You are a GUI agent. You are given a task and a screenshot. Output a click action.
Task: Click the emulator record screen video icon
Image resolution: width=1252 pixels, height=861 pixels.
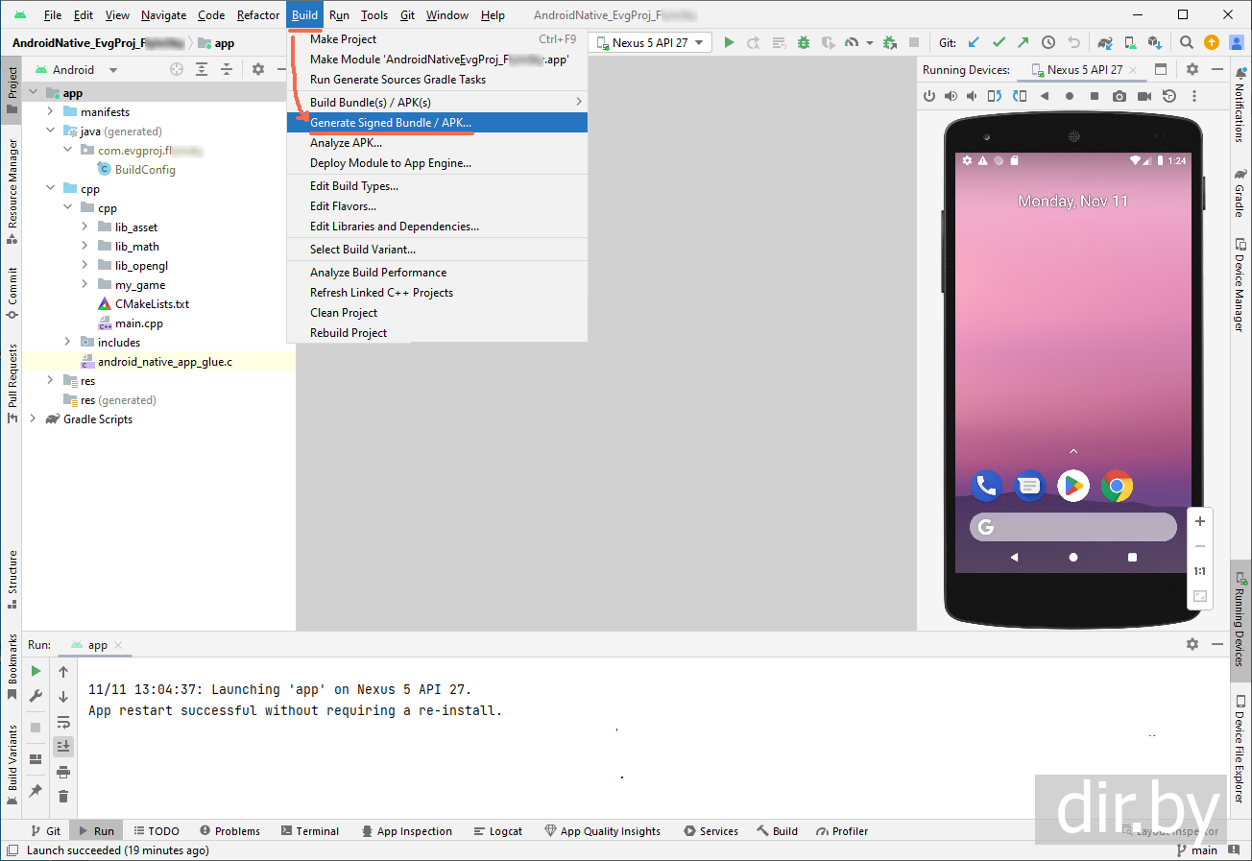click(x=1144, y=96)
